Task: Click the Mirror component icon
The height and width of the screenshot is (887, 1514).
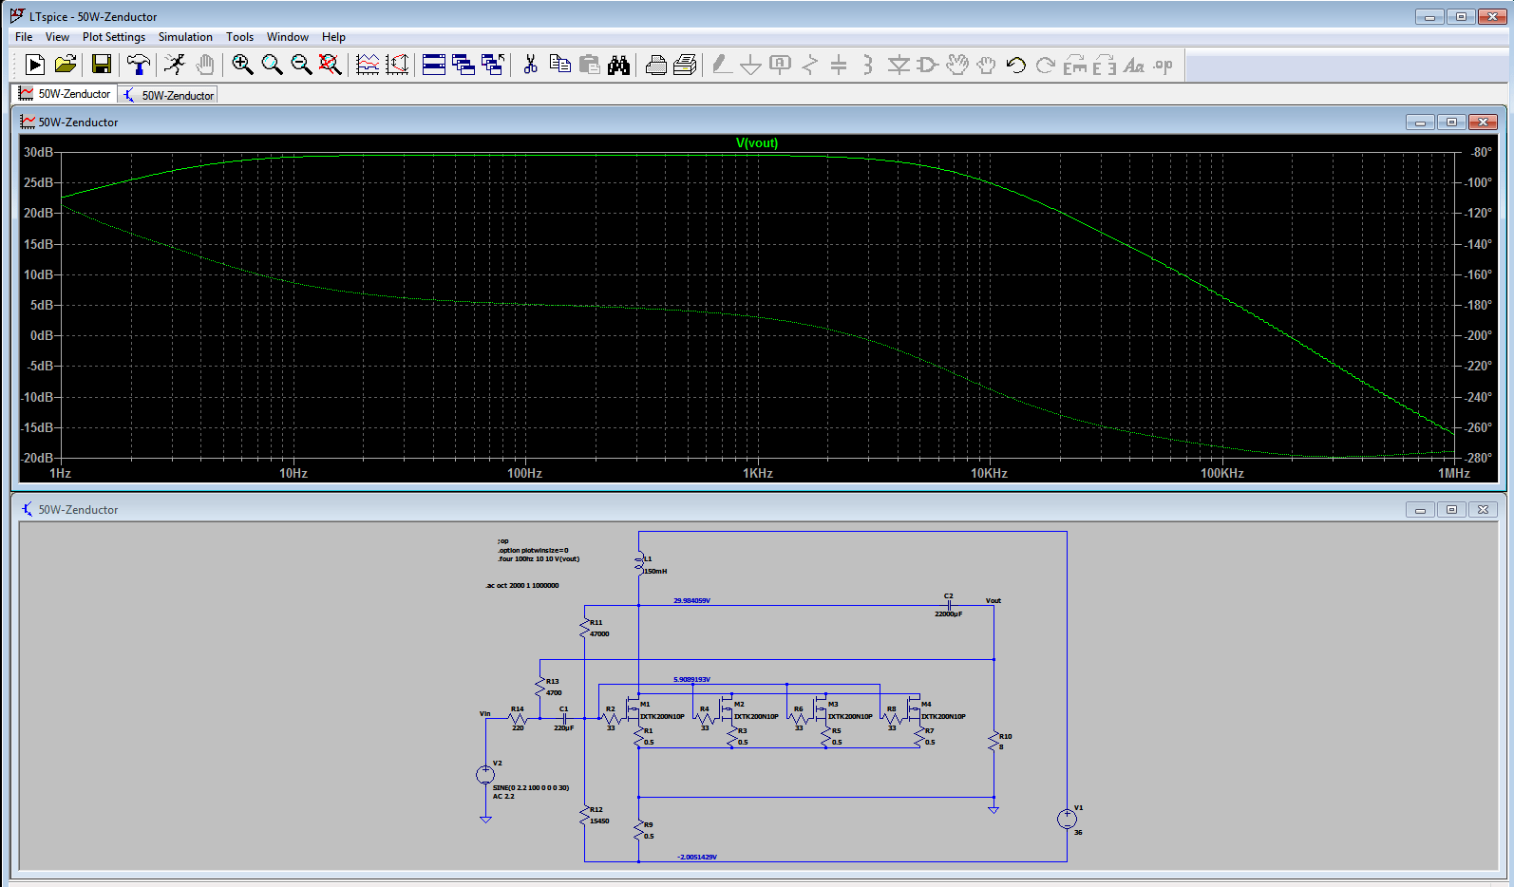Action: point(1105,65)
